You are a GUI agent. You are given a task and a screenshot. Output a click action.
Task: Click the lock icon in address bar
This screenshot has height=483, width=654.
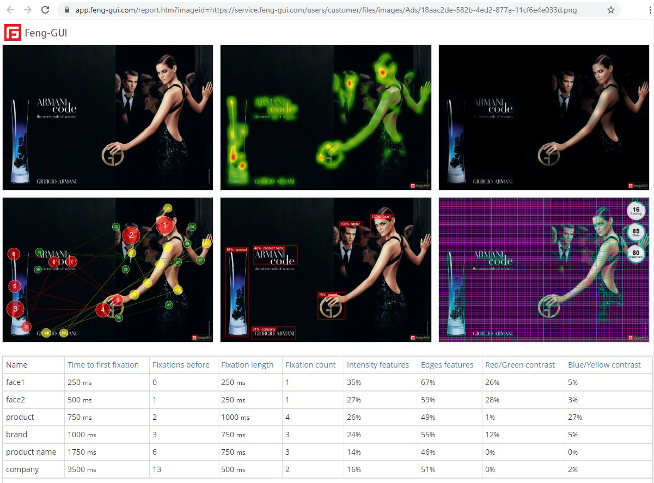(x=68, y=10)
